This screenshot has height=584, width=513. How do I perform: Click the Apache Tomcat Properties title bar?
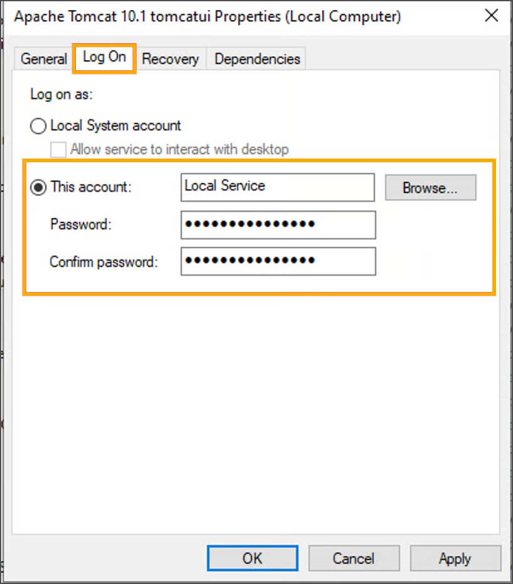coord(207,17)
